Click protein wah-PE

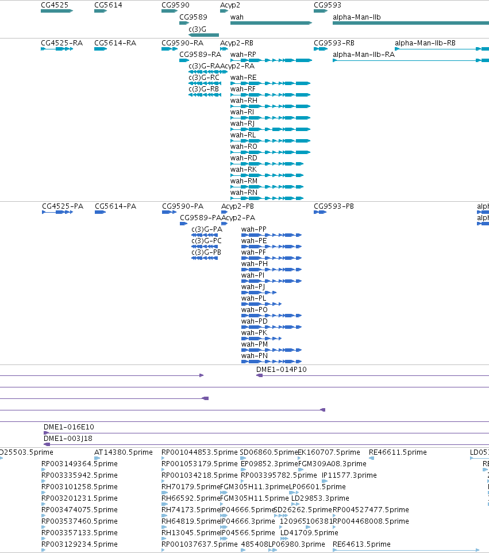[254, 241]
